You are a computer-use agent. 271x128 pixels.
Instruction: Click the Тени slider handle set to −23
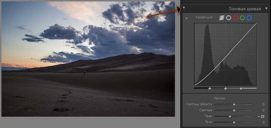point(230,117)
